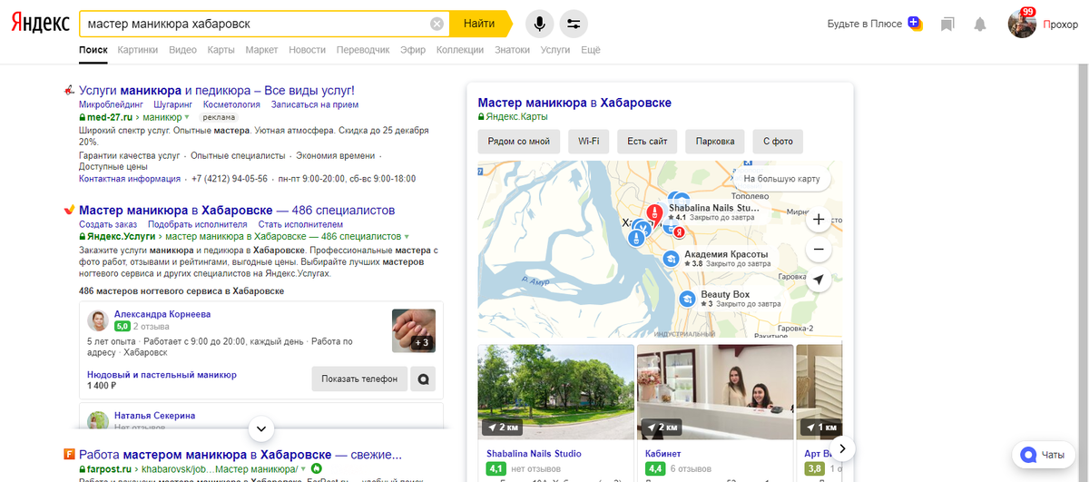This screenshot has width=1089, height=482.
Task: Click the Подобрать исполнителя link
Action: click(198, 224)
